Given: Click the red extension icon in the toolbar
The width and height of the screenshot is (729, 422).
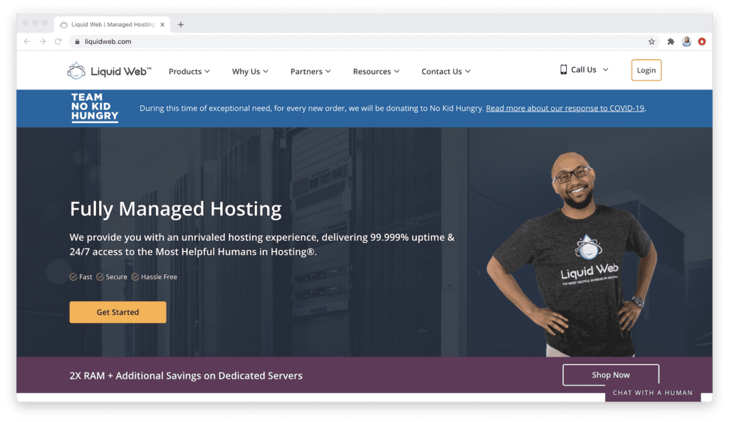Looking at the screenshot, I should click(x=701, y=42).
